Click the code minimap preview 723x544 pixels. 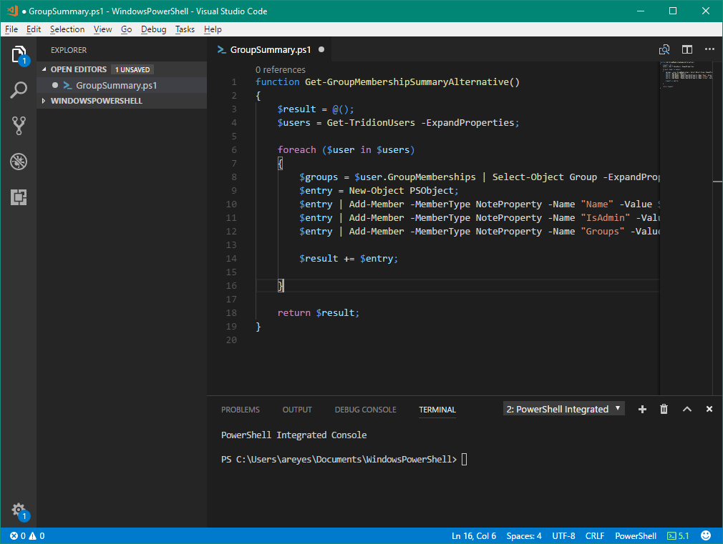point(686,75)
